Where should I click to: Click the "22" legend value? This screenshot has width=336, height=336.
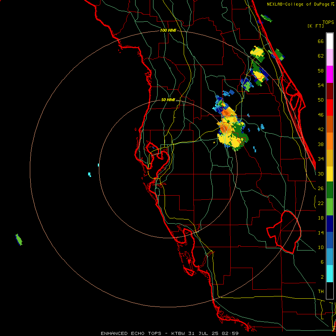321,203
